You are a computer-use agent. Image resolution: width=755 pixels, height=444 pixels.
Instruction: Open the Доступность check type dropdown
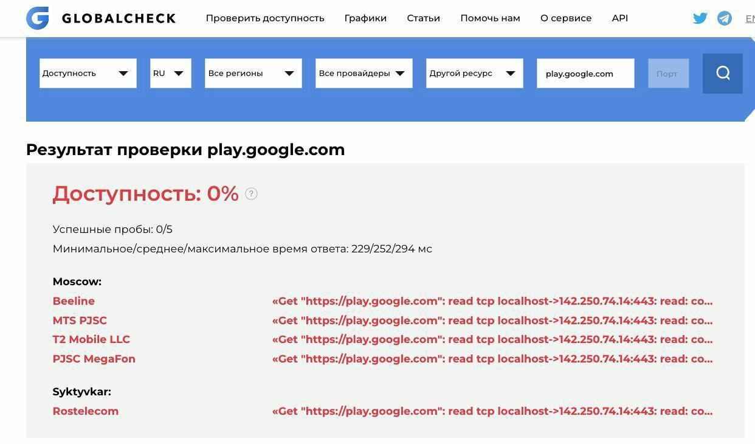(x=88, y=73)
